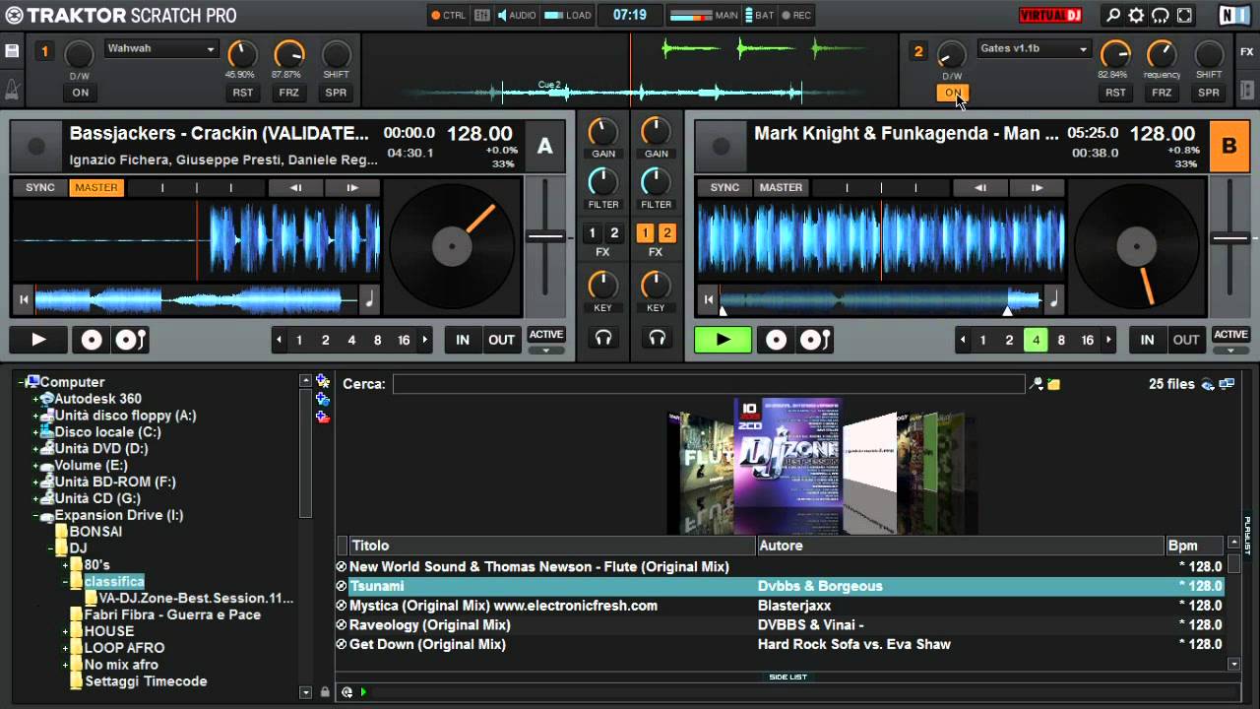Toggle deck A headphone cue
This screenshot has width=1260, height=709.
[603, 338]
